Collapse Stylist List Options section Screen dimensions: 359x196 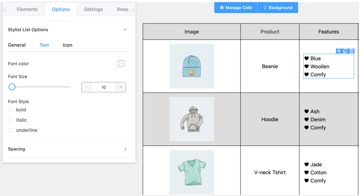125,30
